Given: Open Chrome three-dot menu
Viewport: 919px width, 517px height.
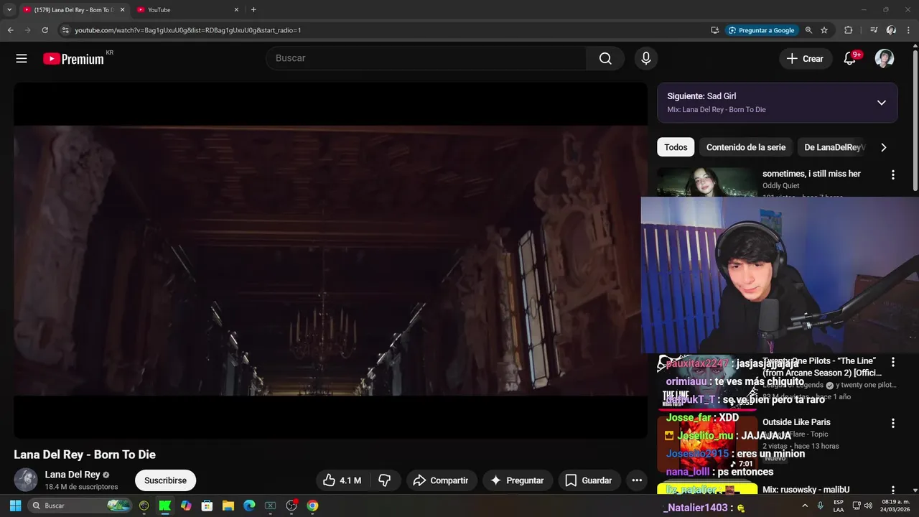Looking at the screenshot, I should (908, 30).
